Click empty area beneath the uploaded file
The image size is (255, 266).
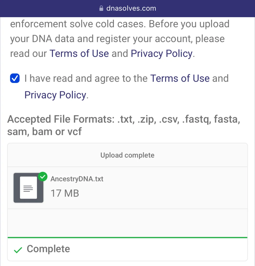point(127,222)
